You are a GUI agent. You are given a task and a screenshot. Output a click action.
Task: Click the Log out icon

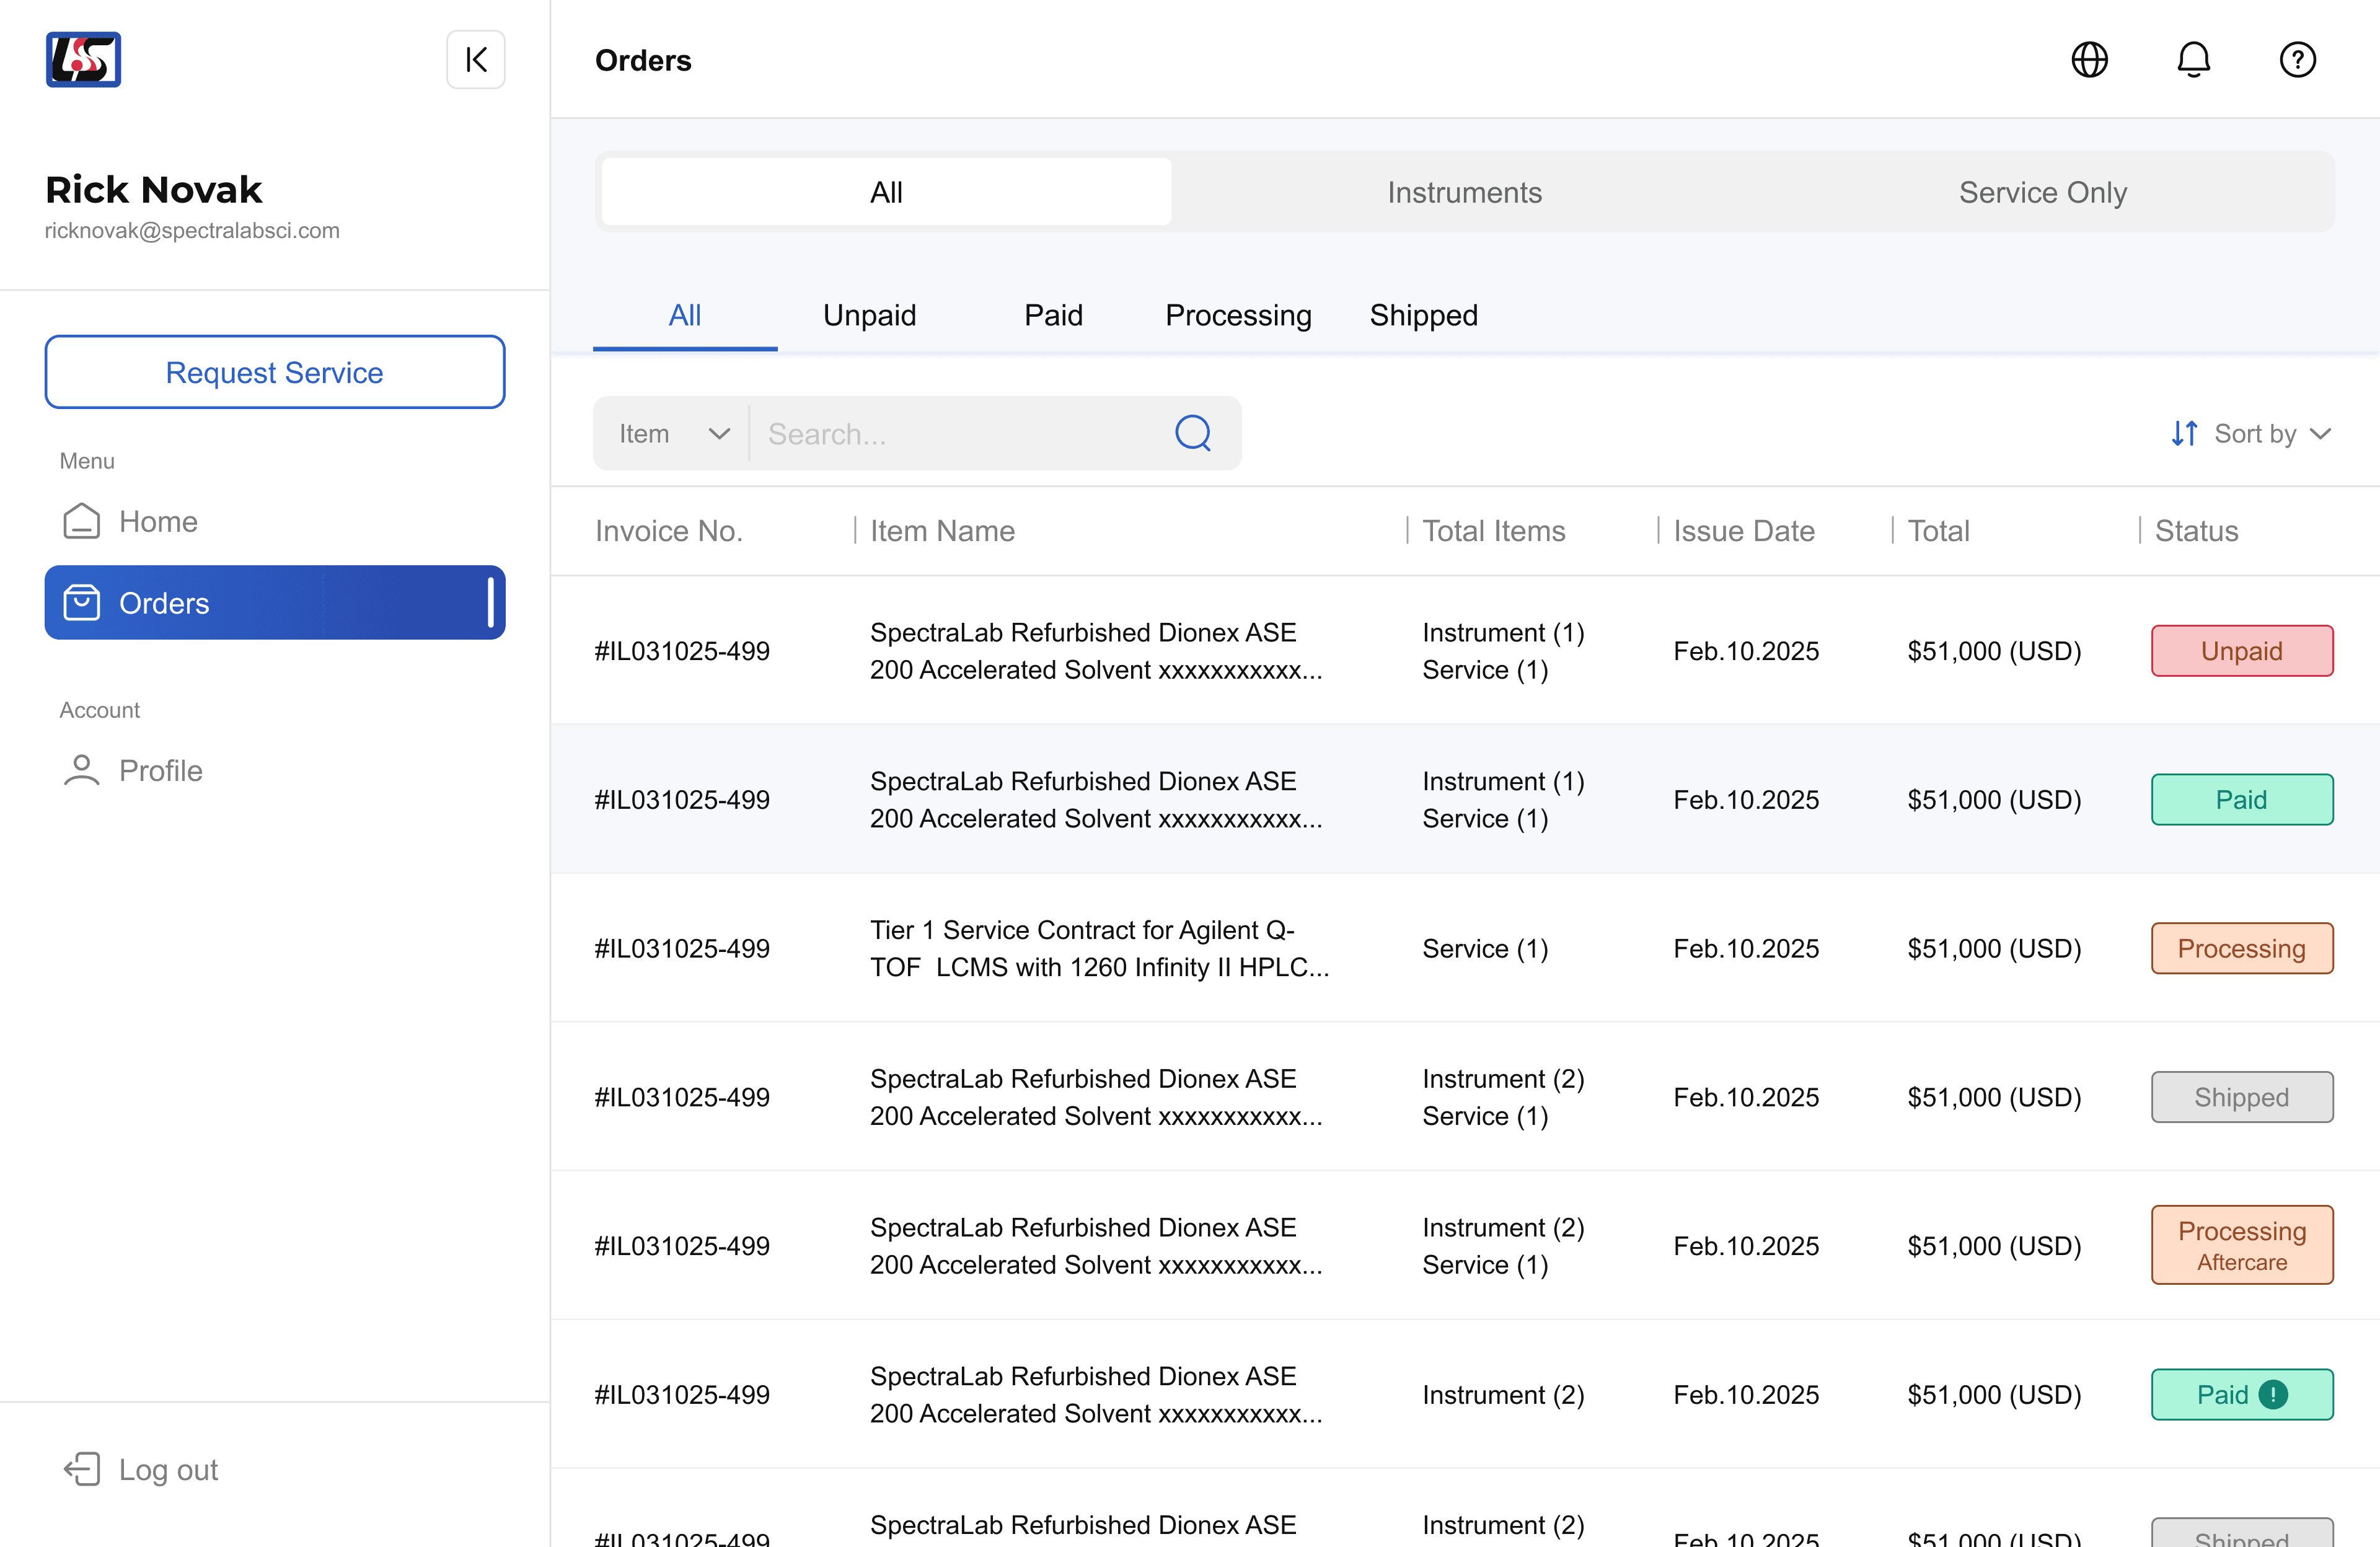pos(82,1469)
